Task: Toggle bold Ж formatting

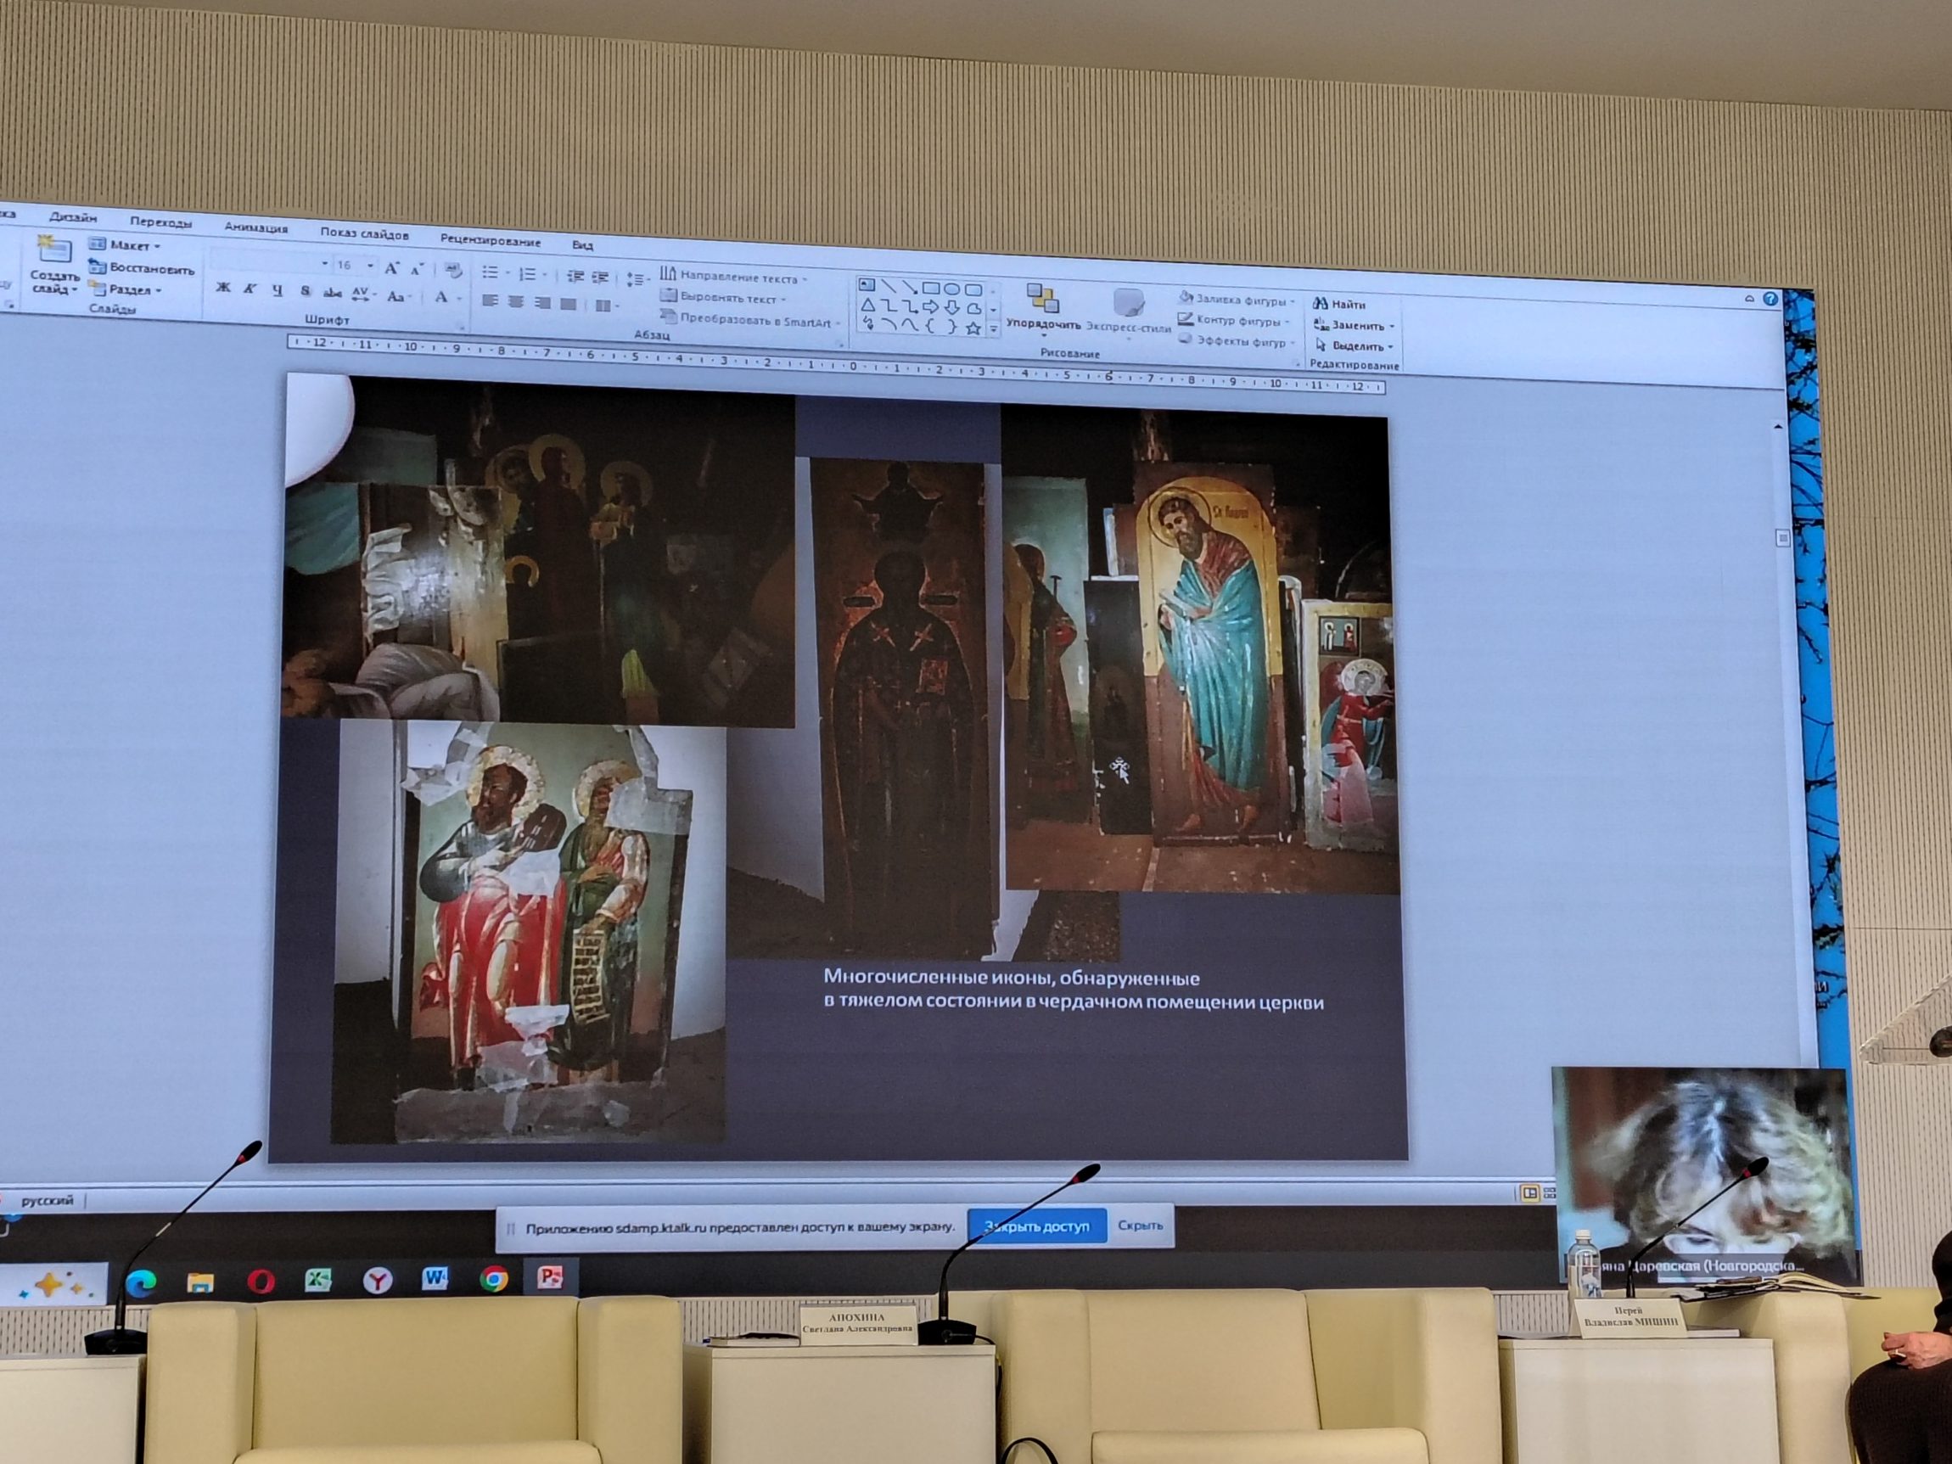Action: coord(223,289)
